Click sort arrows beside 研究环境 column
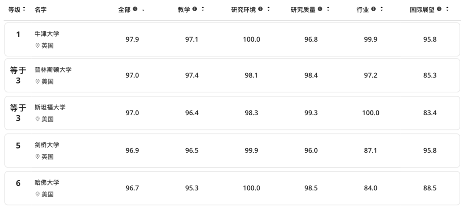Screen dimensions: 468x208 268,9
